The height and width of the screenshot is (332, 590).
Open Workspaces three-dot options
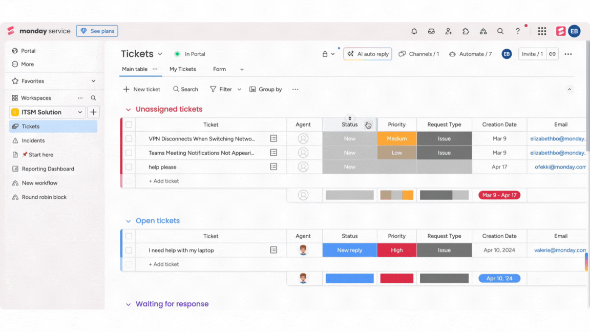point(80,98)
